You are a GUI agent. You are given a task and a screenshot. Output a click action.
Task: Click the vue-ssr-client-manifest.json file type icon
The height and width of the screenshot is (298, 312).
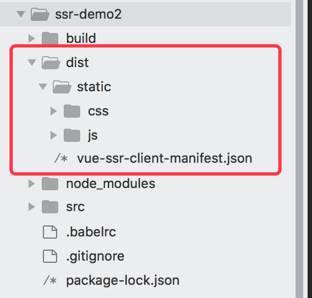pyautogui.click(x=61, y=158)
